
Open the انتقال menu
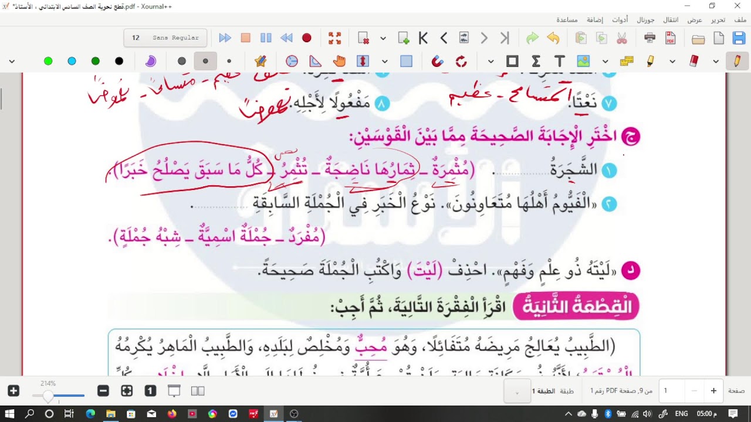click(671, 19)
